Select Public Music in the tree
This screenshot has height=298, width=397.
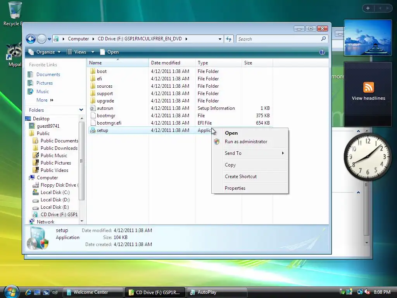54,155
